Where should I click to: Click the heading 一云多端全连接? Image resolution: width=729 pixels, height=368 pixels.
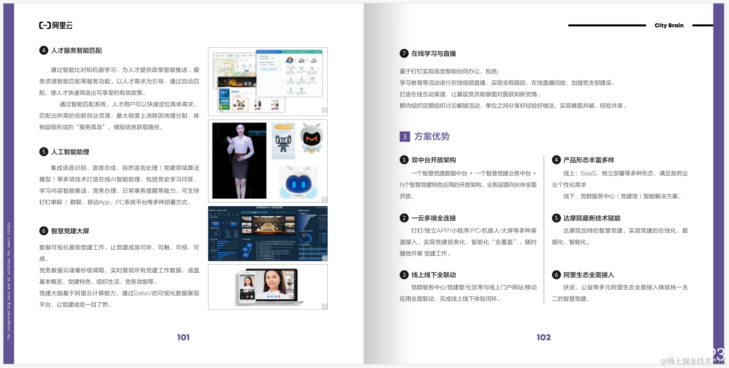pos(434,218)
